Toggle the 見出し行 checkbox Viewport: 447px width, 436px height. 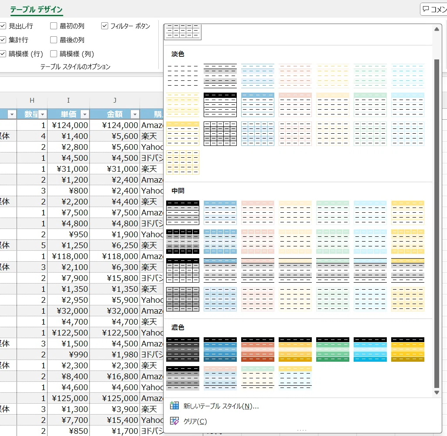[x=3, y=26]
